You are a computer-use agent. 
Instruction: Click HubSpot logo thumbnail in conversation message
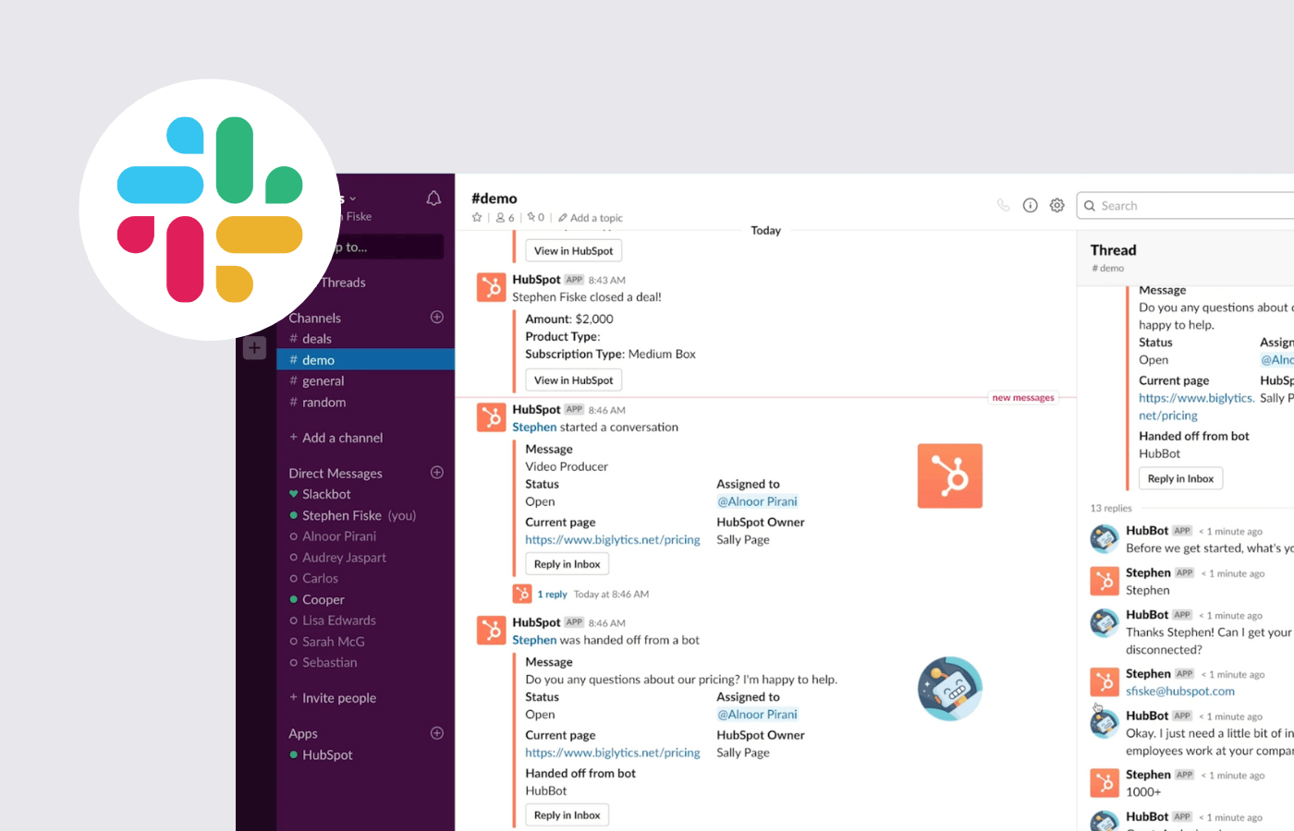point(949,476)
